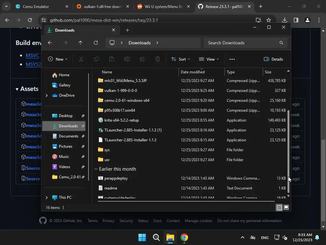
Task: Switch to large thumbnails view icon in status bar
Action: (286, 207)
